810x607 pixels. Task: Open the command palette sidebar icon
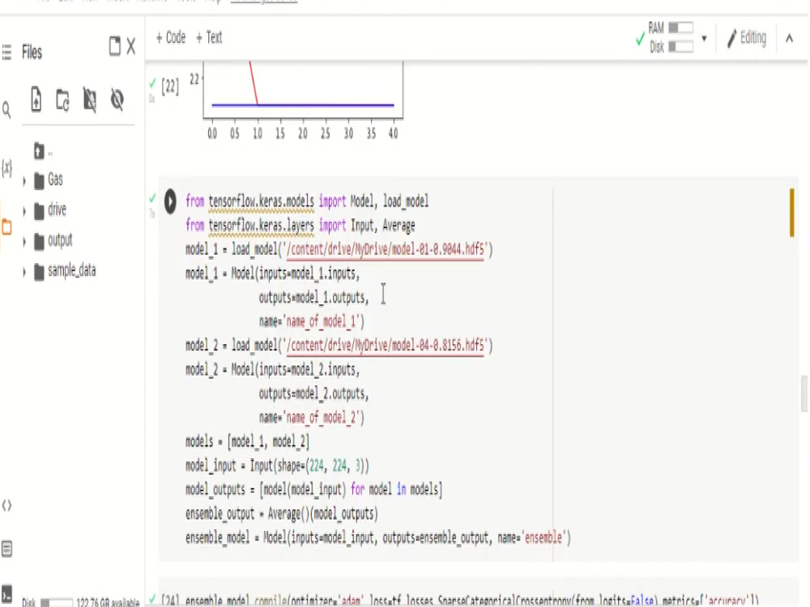6,548
